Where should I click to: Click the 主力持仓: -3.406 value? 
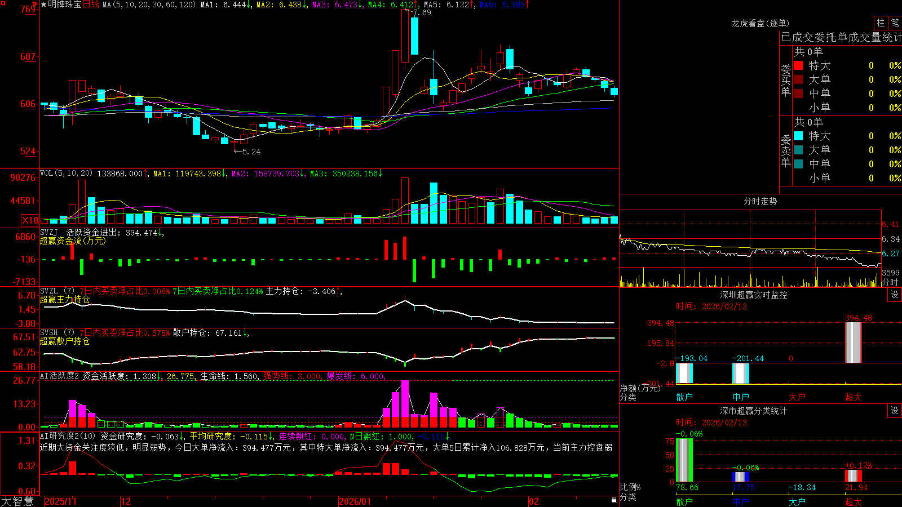click(x=300, y=291)
